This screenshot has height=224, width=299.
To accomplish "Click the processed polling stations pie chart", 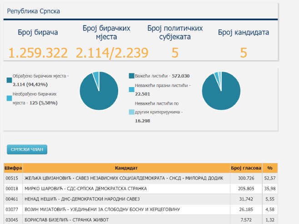I will pos(99,91).
